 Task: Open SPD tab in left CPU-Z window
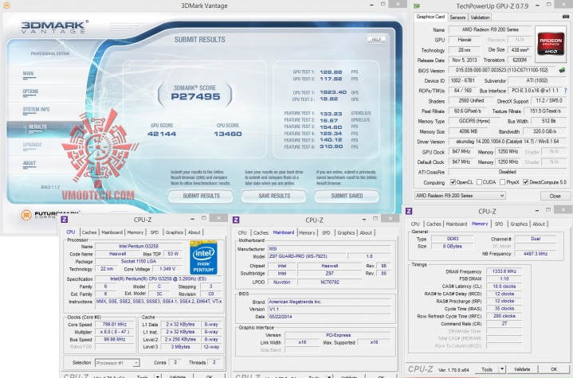click(155, 232)
